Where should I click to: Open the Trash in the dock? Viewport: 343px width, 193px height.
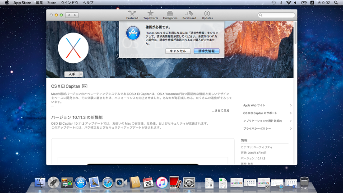(304, 183)
